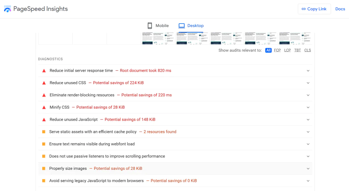Expand passive listeners audit chevron
This screenshot has height=191, width=349.
308,156
